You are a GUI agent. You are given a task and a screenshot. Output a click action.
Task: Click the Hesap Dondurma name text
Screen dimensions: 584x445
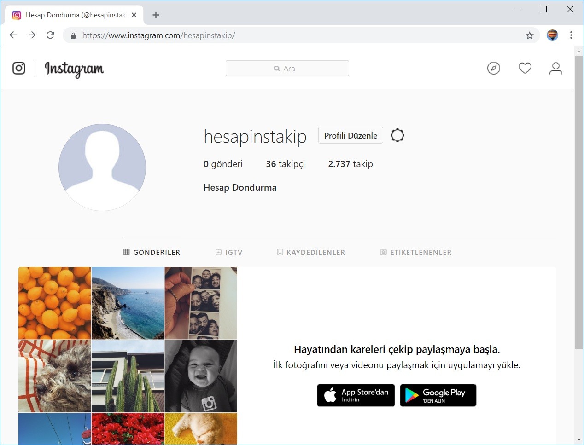click(x=240, y=187)
